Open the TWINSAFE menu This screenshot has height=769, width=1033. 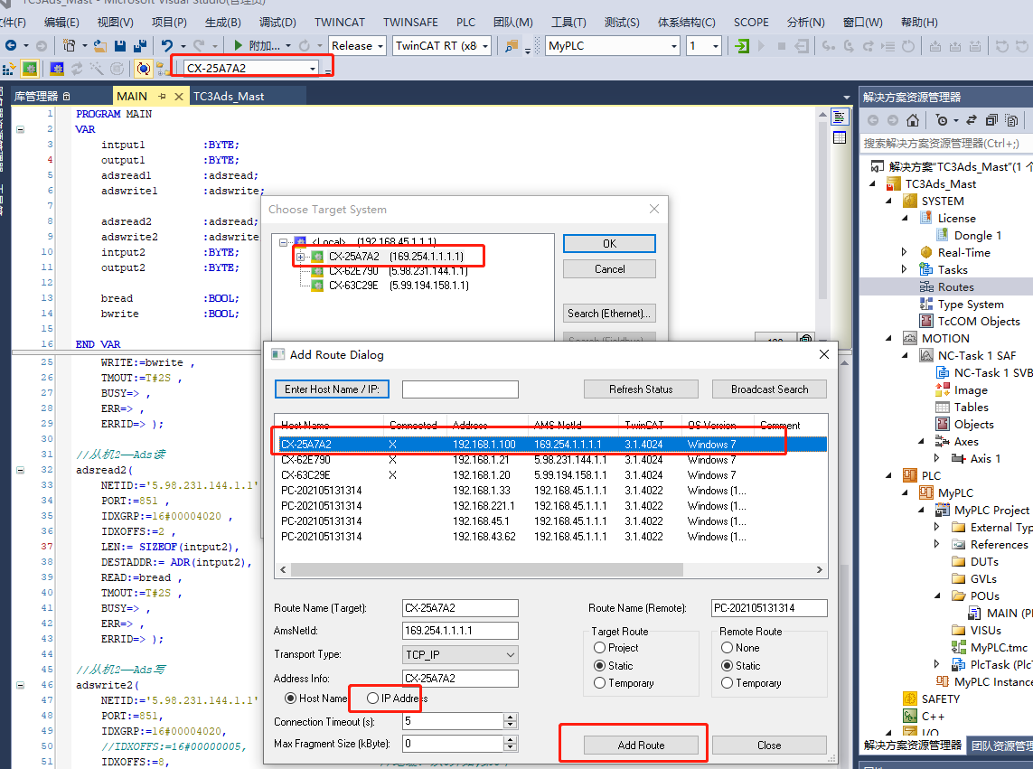(x=410, y=22)
